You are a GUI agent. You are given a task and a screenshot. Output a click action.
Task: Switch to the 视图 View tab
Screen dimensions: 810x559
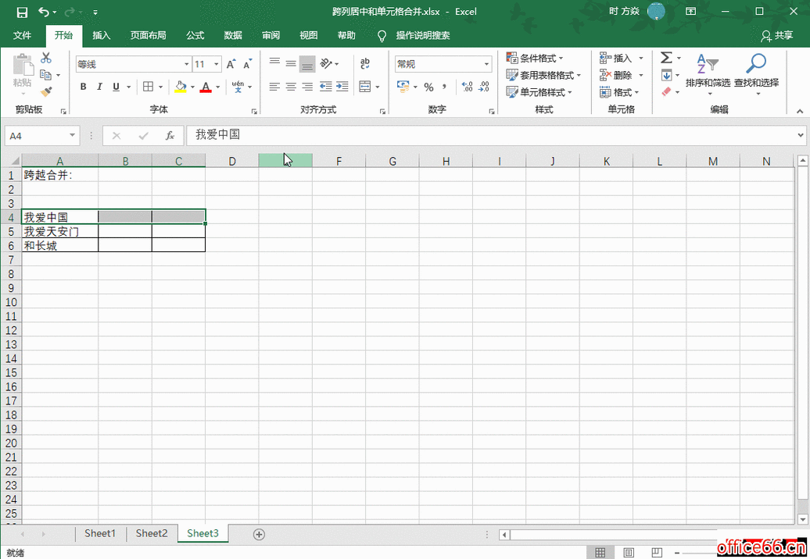[308, 36]
